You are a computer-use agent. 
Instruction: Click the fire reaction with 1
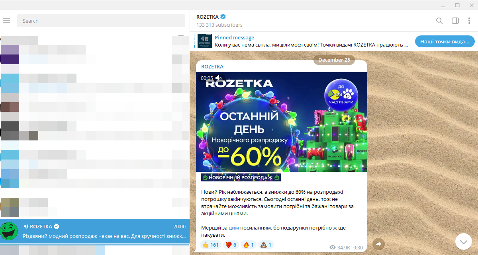click(x=249, y=245)
